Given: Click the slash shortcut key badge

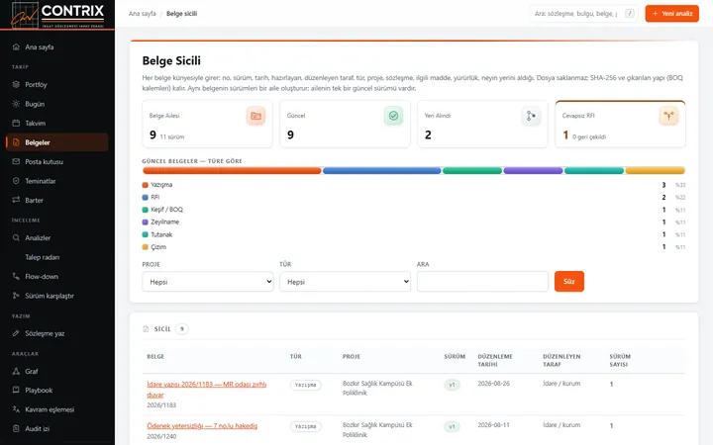Looking at the screenshot, I should (630, 14).
